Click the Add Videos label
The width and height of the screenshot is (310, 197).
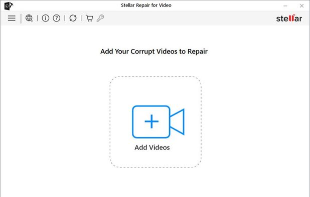[x=152, y=147]
